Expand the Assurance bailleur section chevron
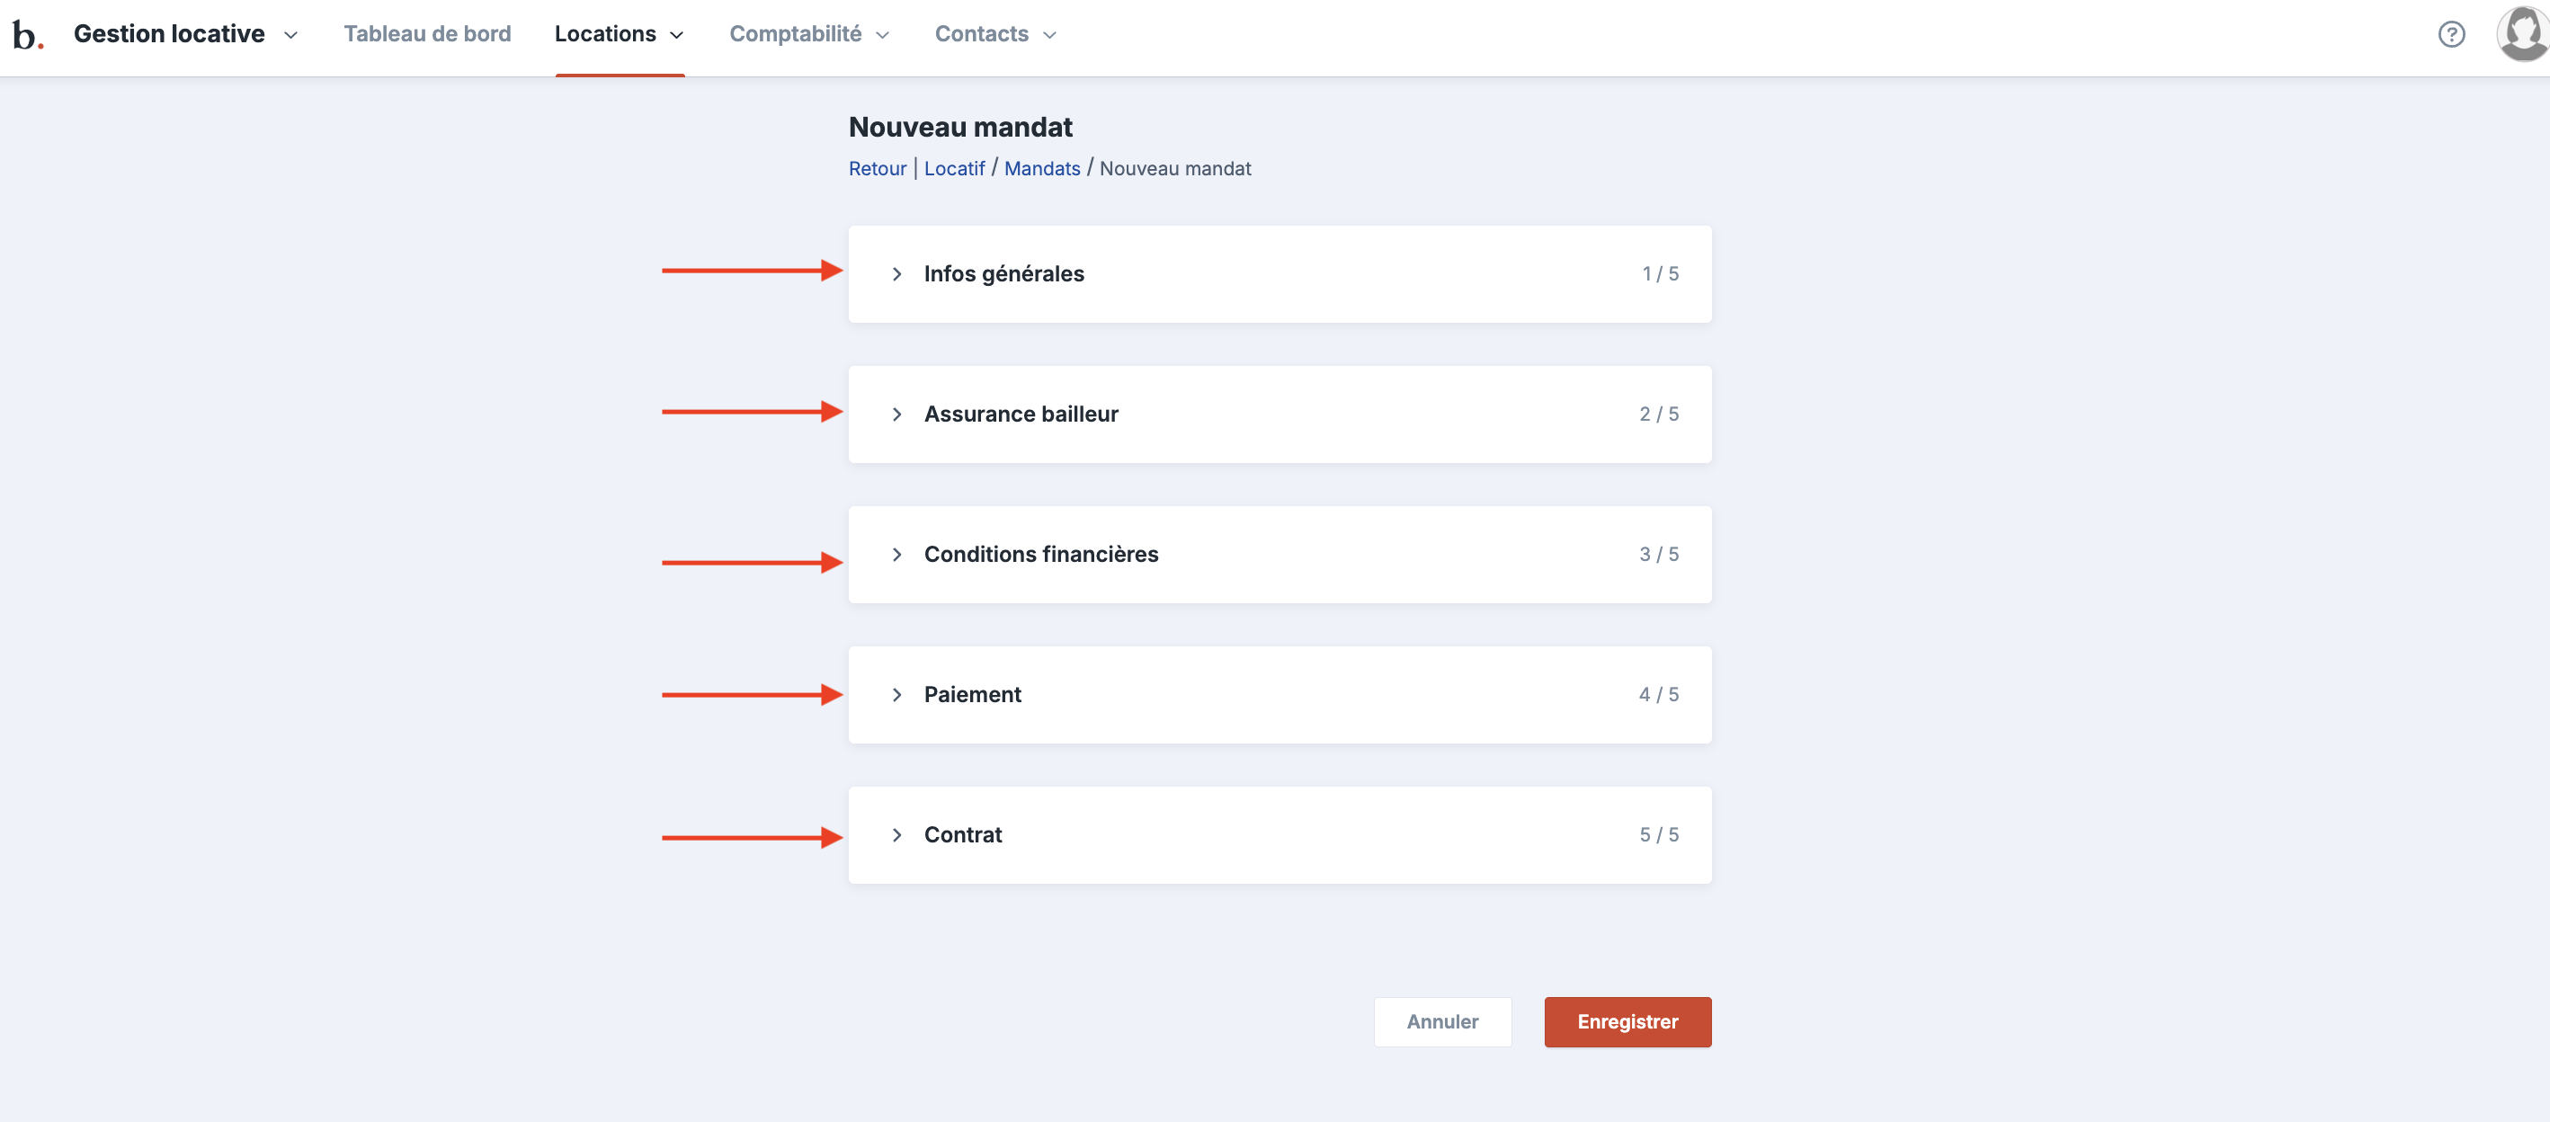The image size is (2550, 1122). 896,414
